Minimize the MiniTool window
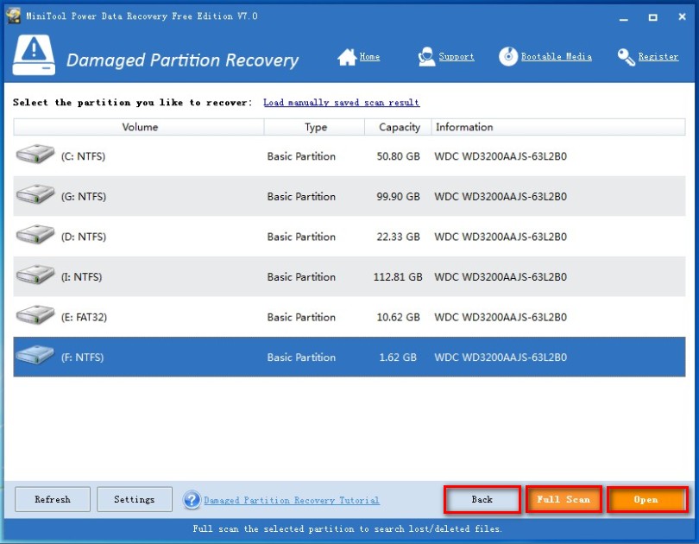This screenshot has height=544, width=699. pyautogui.click(x=624, y=18)
